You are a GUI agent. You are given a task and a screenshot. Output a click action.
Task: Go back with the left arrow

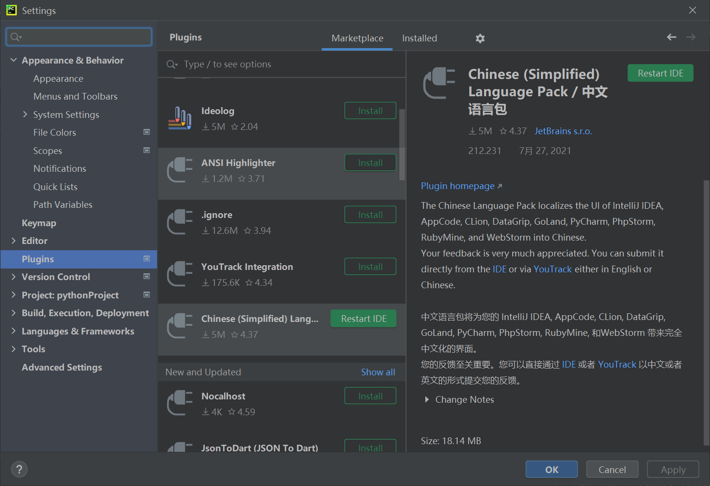(x=671, y=37)
